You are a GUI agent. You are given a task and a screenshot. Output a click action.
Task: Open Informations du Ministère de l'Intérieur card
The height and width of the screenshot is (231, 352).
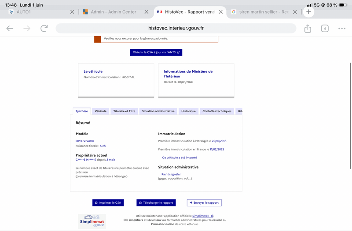196,81
